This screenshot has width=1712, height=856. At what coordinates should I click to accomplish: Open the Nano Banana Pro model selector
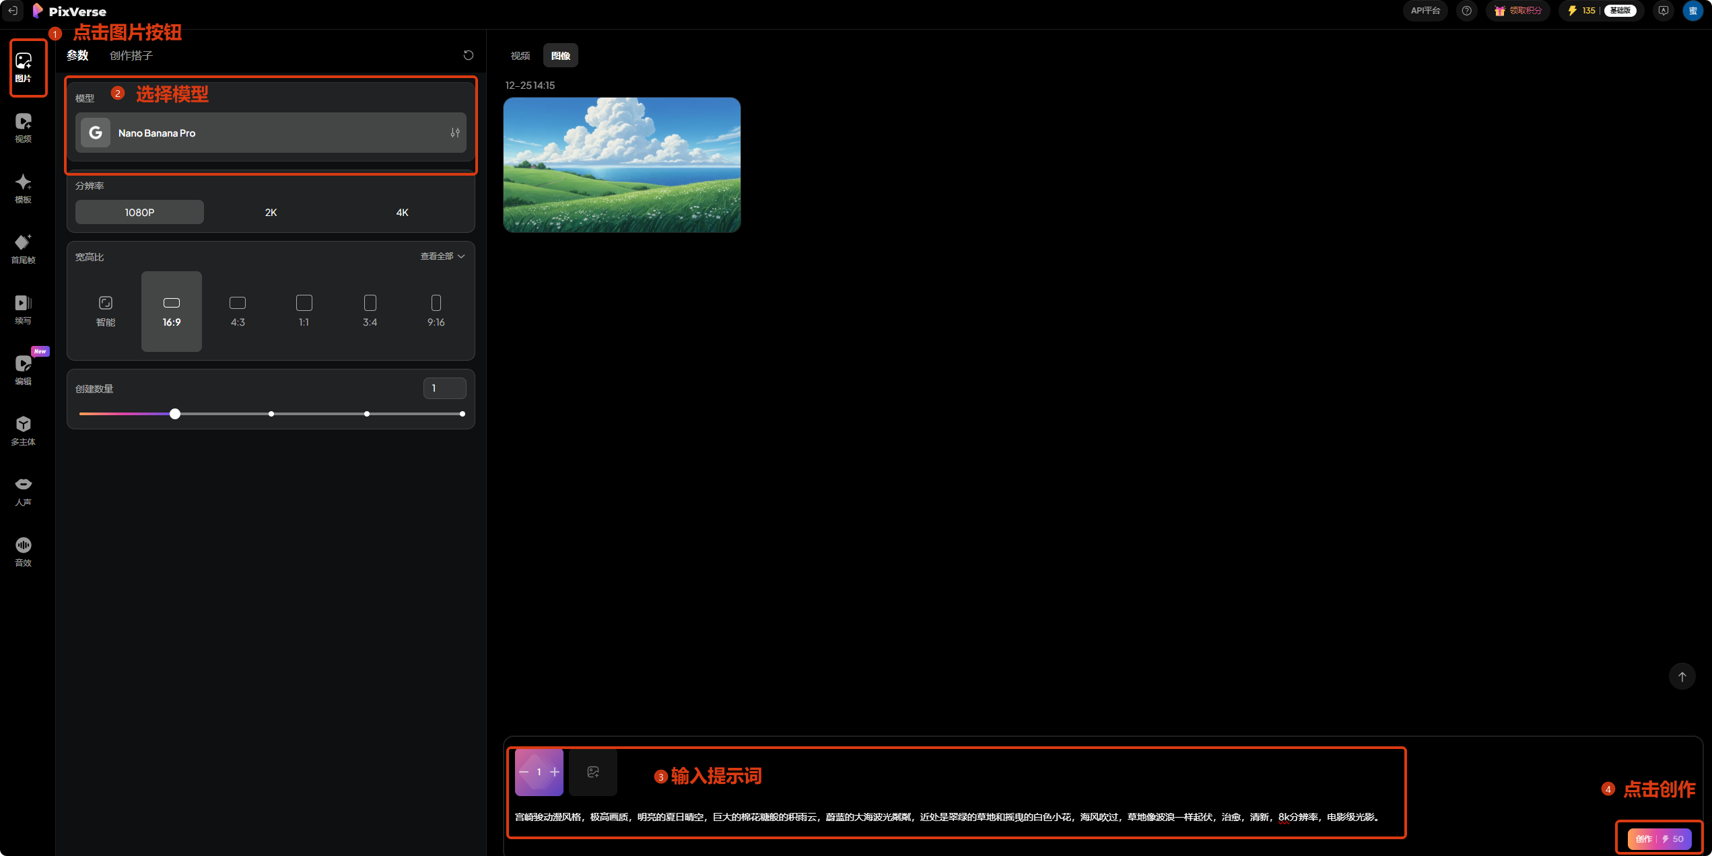271,133
